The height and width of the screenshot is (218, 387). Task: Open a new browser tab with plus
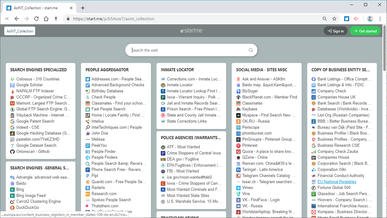tap(83, 8)
